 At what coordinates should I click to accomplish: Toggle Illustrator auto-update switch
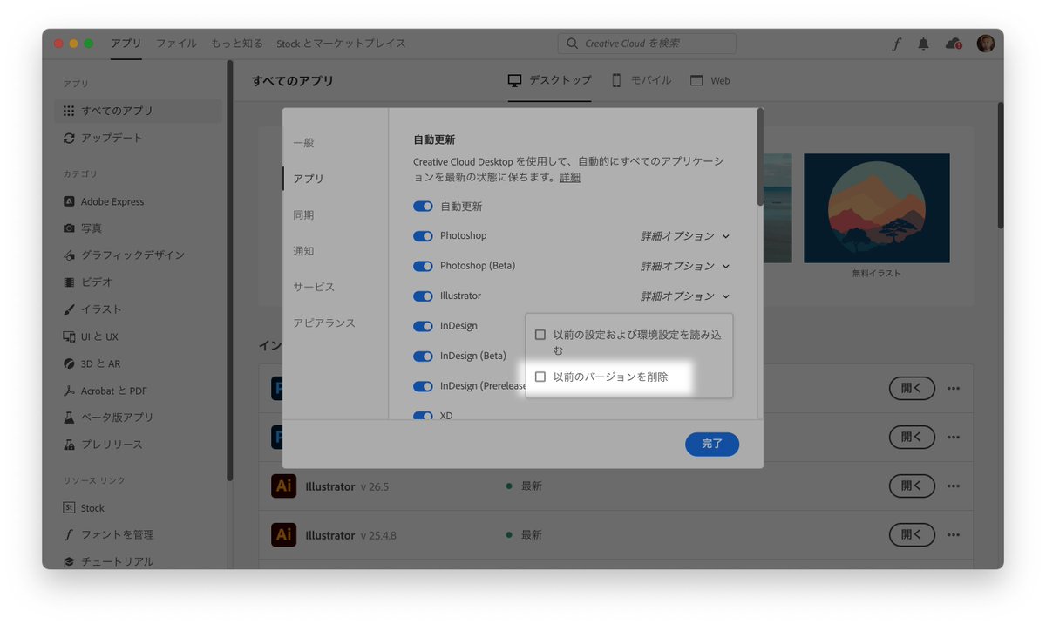tap(423, 296)
